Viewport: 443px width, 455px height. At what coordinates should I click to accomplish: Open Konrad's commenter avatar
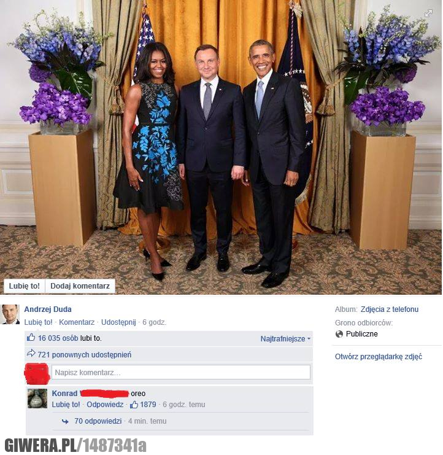37,399
